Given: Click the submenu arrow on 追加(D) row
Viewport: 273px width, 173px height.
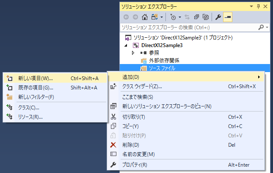Looking at the screenshot, I should point(259,77).
